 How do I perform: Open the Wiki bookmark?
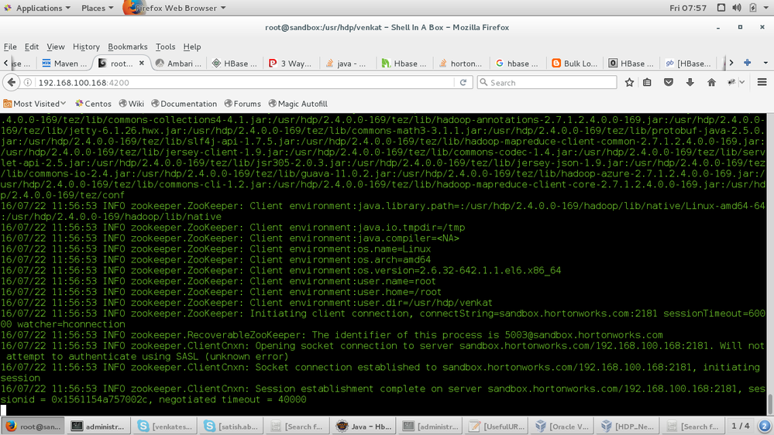(x=131, y=104)
